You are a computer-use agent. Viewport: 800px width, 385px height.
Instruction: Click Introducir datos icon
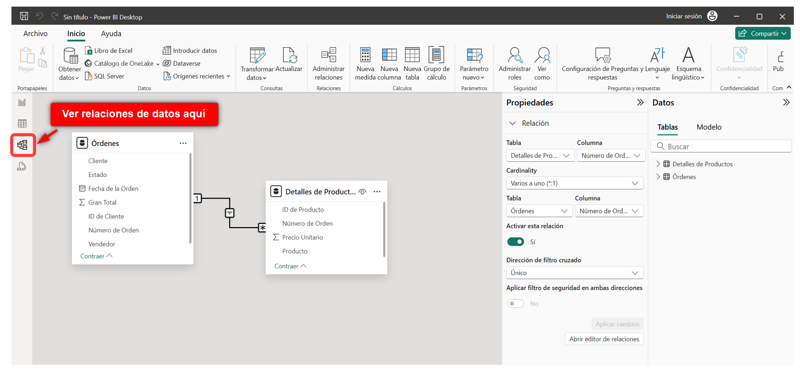(x=167, y=51)
